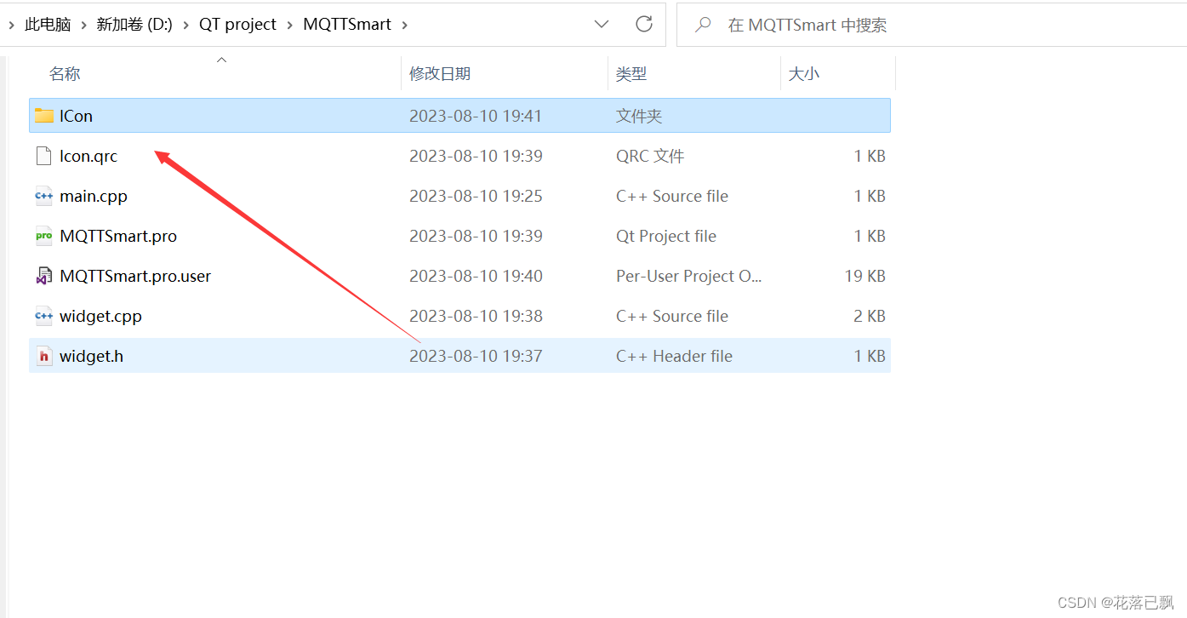Click the widget.h header file icon
The width and height of the screenshot is (1187, 618).
click(44, 356)
